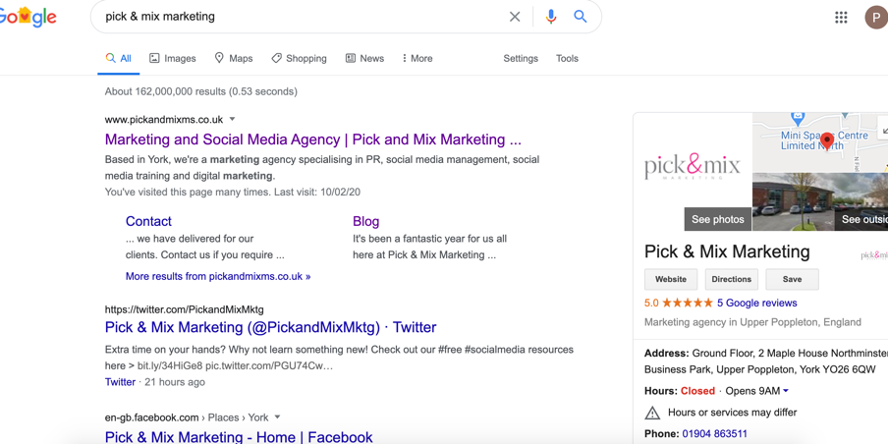This screenshot has width=888, height=444.
Task: Click the map thumbnail in the panel
Action: pyautogui.click(x=819, y=142)
